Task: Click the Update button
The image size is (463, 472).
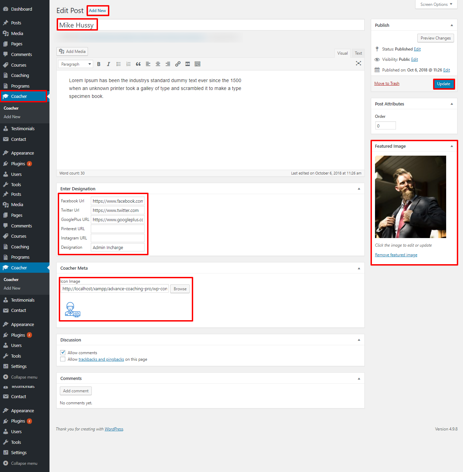Action: pyautogui.click(x=443, y=84)
